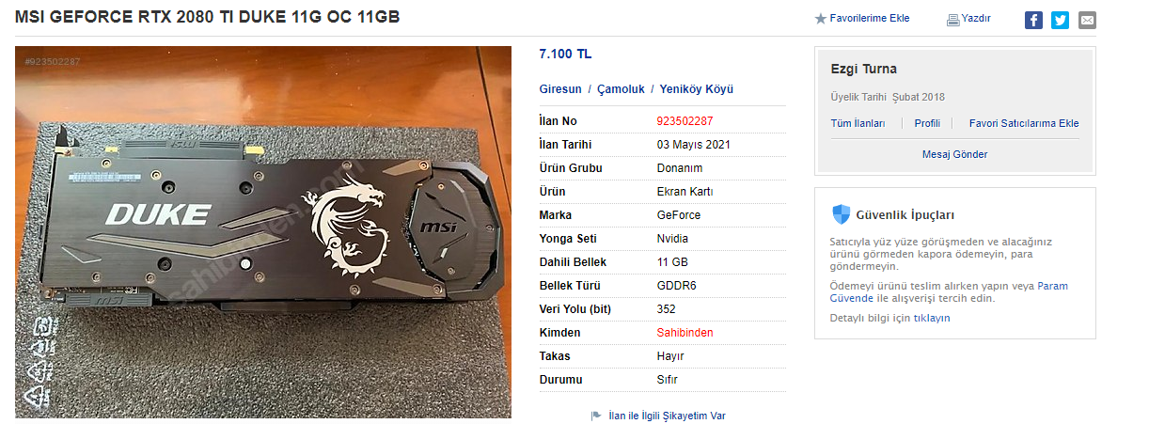The width and height of the screenshot is (1149, 424).
Task: Open the Giresun location link
Action: point(560,89)
